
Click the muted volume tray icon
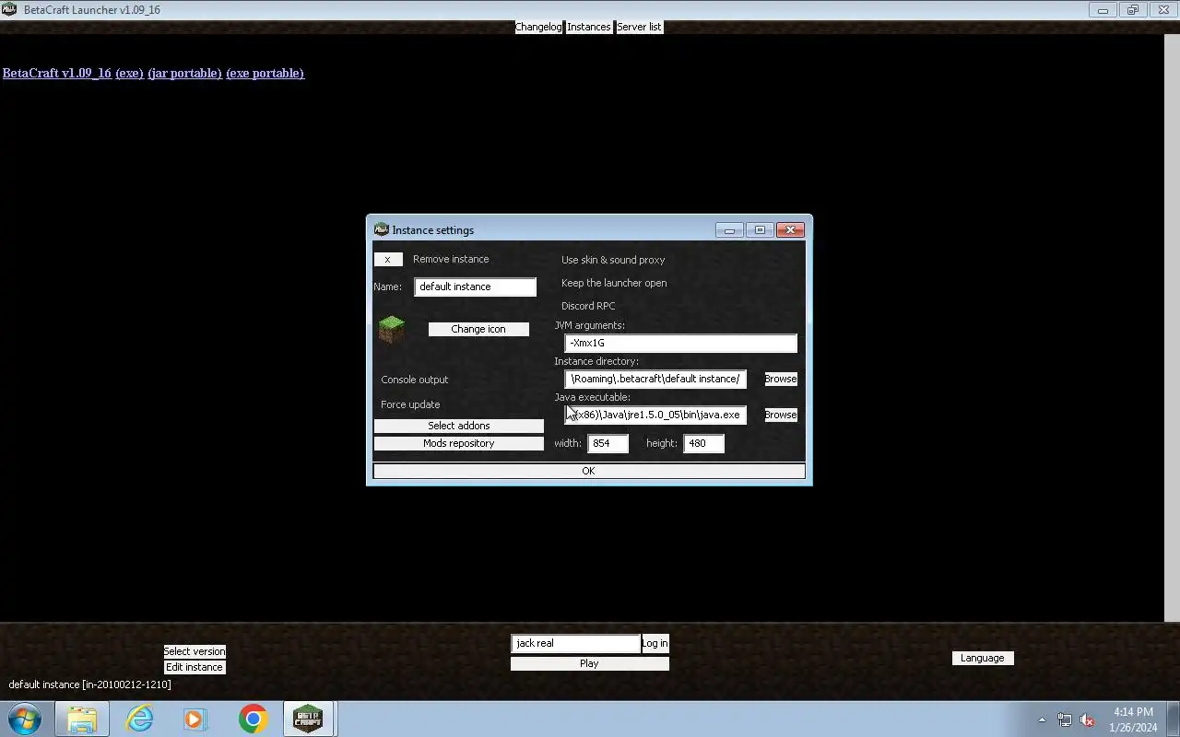click(1087, 719)
